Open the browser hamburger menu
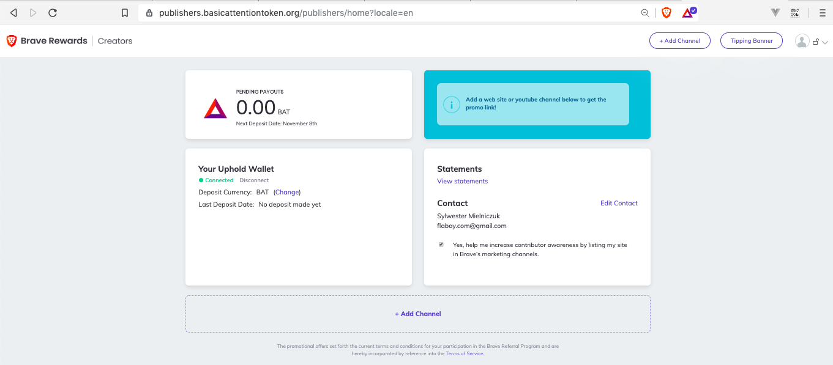The image size is (833, 365). click(x=823, y=12)
